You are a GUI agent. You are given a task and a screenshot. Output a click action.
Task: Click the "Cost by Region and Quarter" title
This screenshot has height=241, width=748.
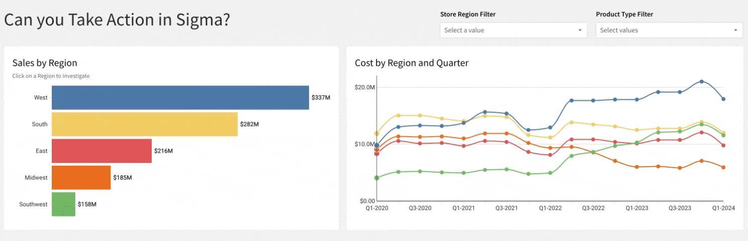pyautogui.click(x=411, y=63)
